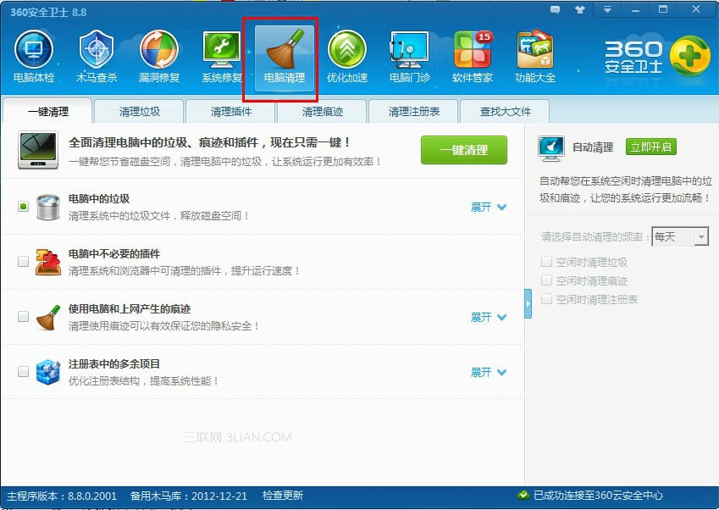
Task: Switch to the 清理插件 tab
Action: pos(231,112)
